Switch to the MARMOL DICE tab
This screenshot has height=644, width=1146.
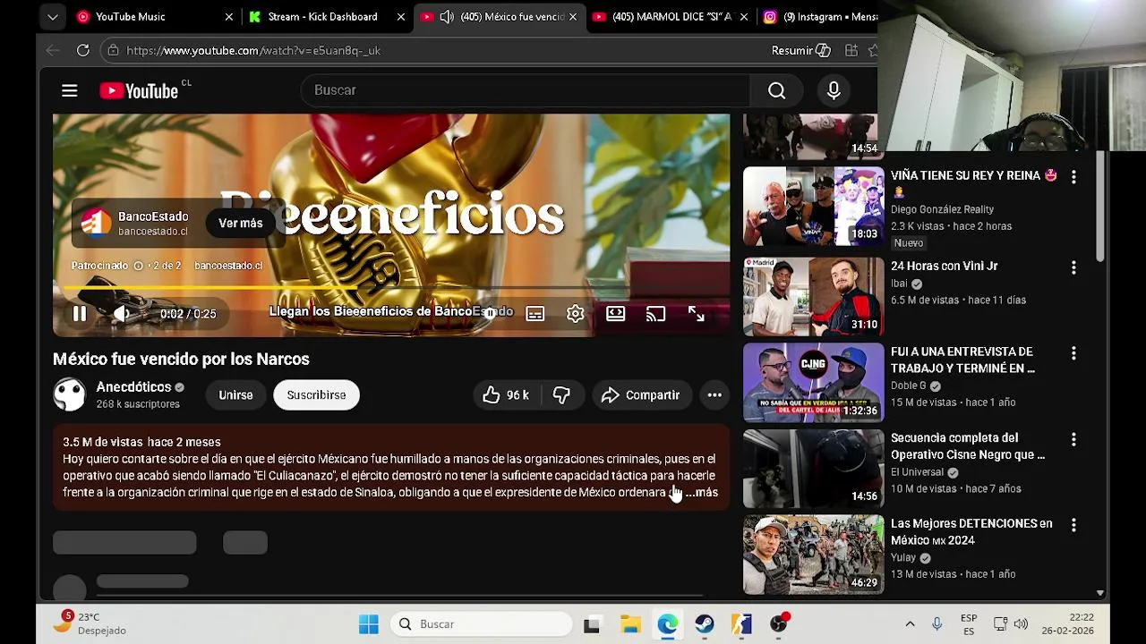coord(671,16)
